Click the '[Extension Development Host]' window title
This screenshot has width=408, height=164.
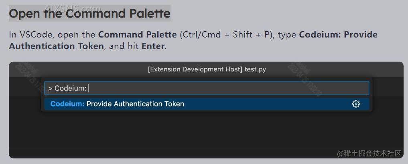tap(195, 69)
